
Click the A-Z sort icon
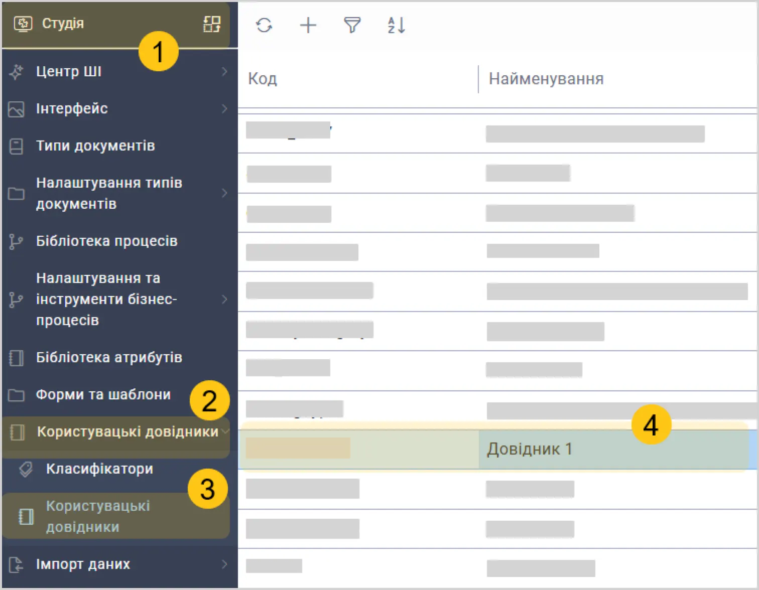coord(397,25)
